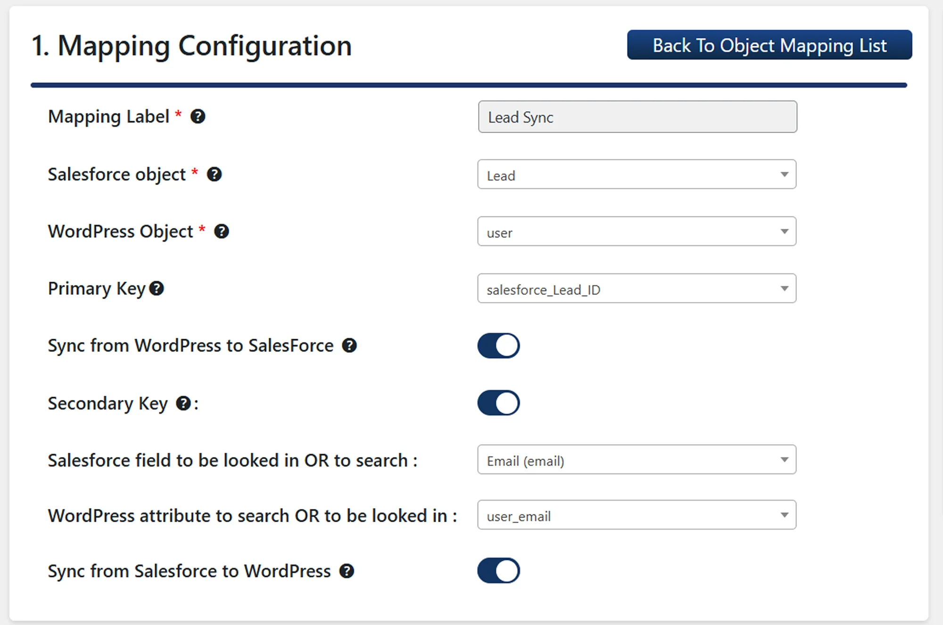Click help icon next to Secondary Key
Image resolution: width=943 pixels, height=625 pixels.
tap(183, 403)
